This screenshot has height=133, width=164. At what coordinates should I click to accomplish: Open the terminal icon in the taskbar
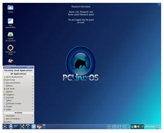pyautogui.click(x=16, y=127)
